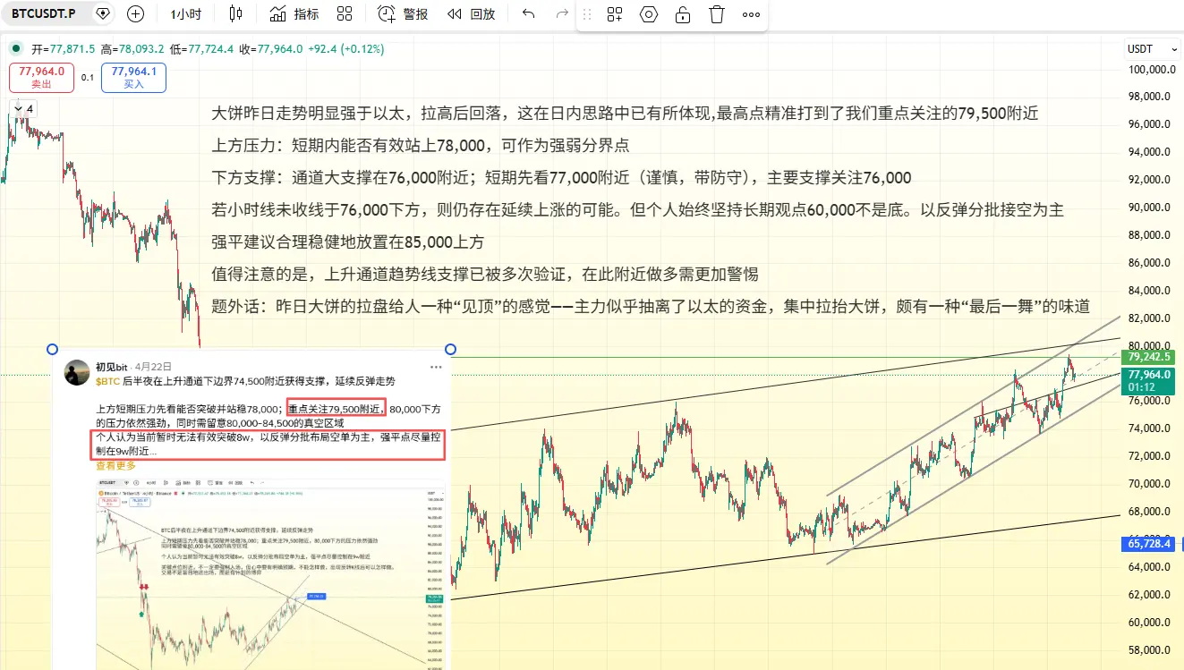Click the 收=77,964.0 close price value

click(x=270, y=49)
